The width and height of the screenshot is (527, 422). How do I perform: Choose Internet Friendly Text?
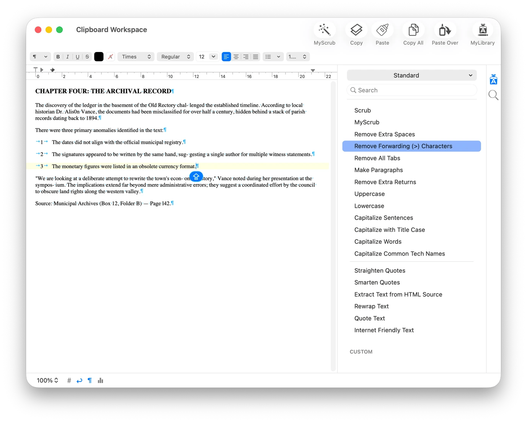point(412,330)
